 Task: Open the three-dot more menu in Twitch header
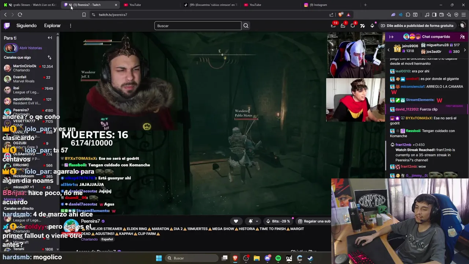(x=70, y=26)
